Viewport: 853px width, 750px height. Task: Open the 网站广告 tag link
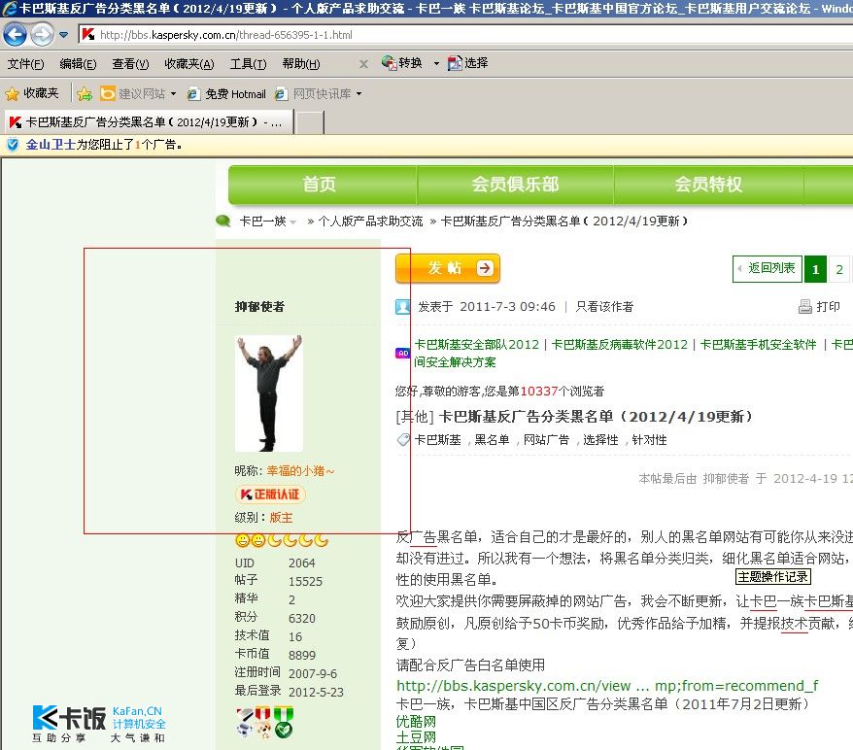(x=546, y=439)
